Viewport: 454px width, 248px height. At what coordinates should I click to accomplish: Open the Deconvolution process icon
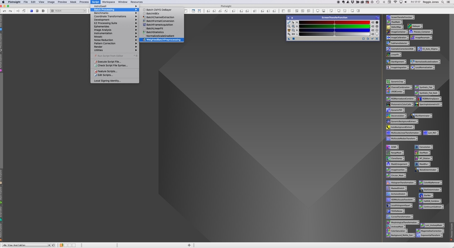coord(398,116)
